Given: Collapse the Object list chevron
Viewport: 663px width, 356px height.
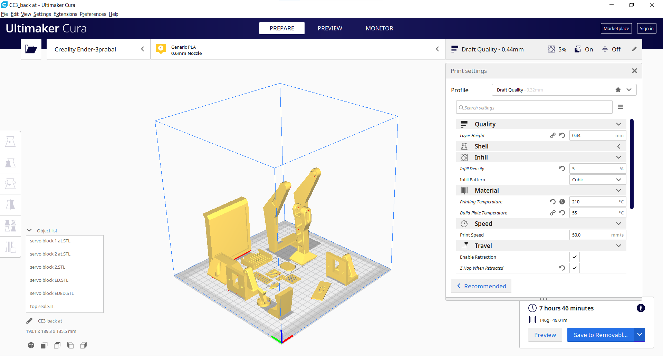Looking at the screenshot, I should 29,230.
